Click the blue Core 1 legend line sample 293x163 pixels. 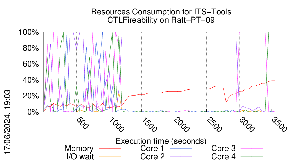pyautogui.click(x=181, y=149)
